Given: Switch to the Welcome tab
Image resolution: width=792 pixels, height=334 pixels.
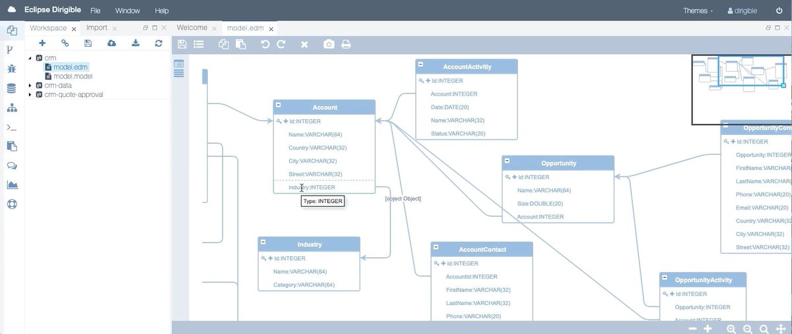Looking at the screenshot, I should click(x=192, y=28).
